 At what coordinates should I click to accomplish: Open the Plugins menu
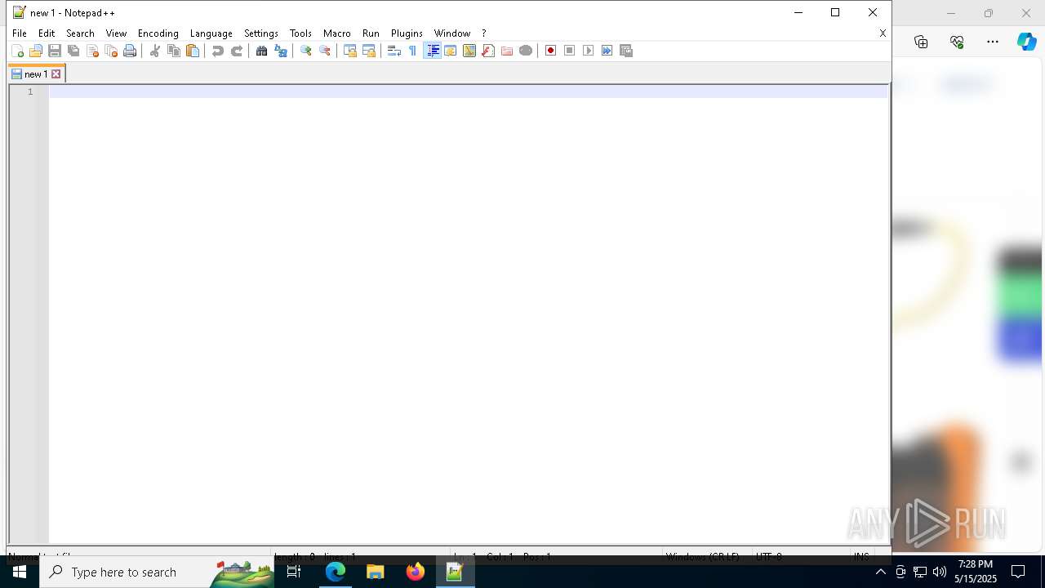[x=407, y=33]
